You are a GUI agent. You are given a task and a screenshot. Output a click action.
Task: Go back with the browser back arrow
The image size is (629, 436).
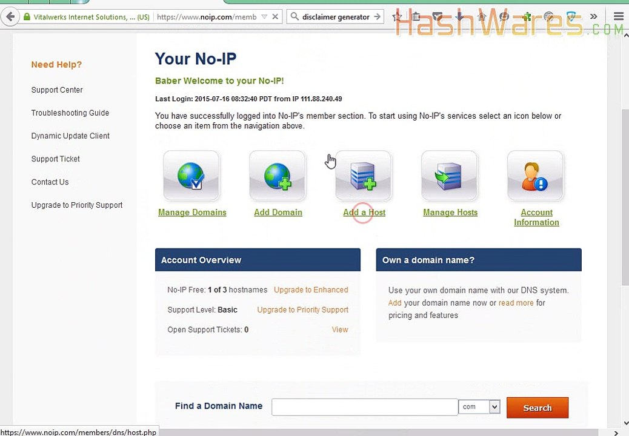(10, 17)
